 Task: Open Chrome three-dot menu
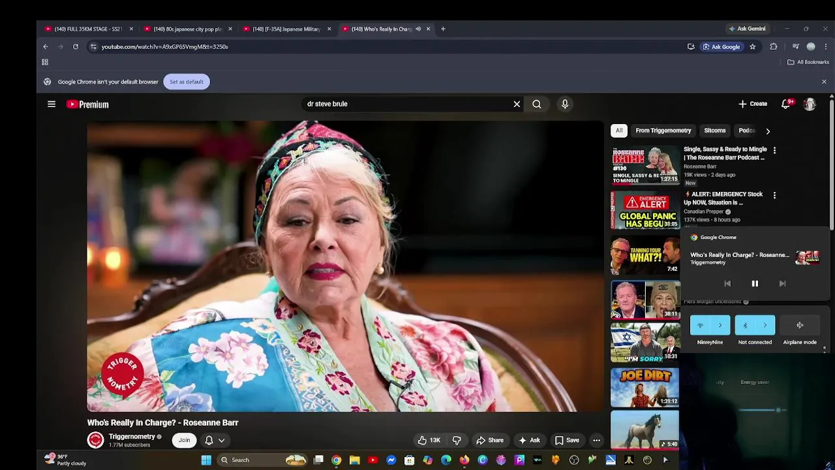(826, 46)
